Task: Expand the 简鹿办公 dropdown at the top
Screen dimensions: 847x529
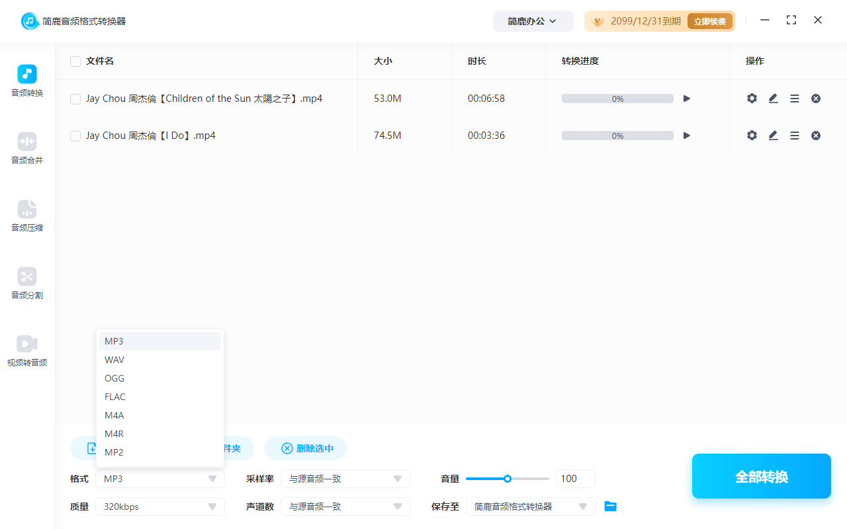Action: point(533,20)
